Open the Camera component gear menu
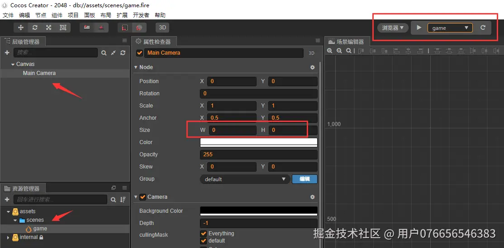This screenshot has width=504, height=248. tap(313, 197)
